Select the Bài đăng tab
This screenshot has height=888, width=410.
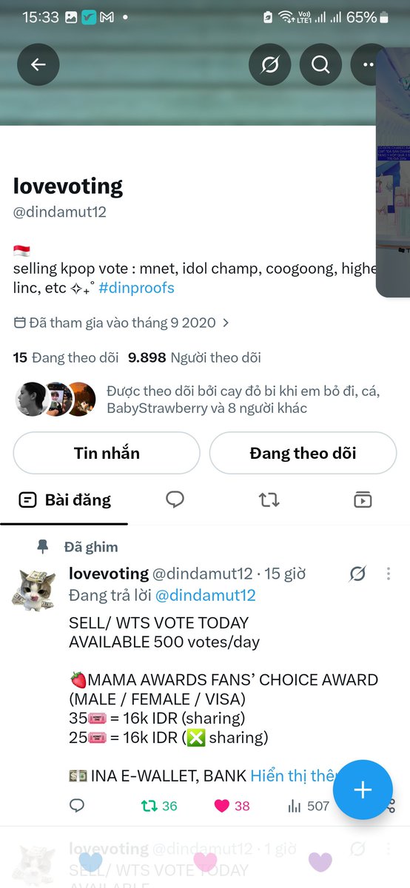[x=64, y=500]
